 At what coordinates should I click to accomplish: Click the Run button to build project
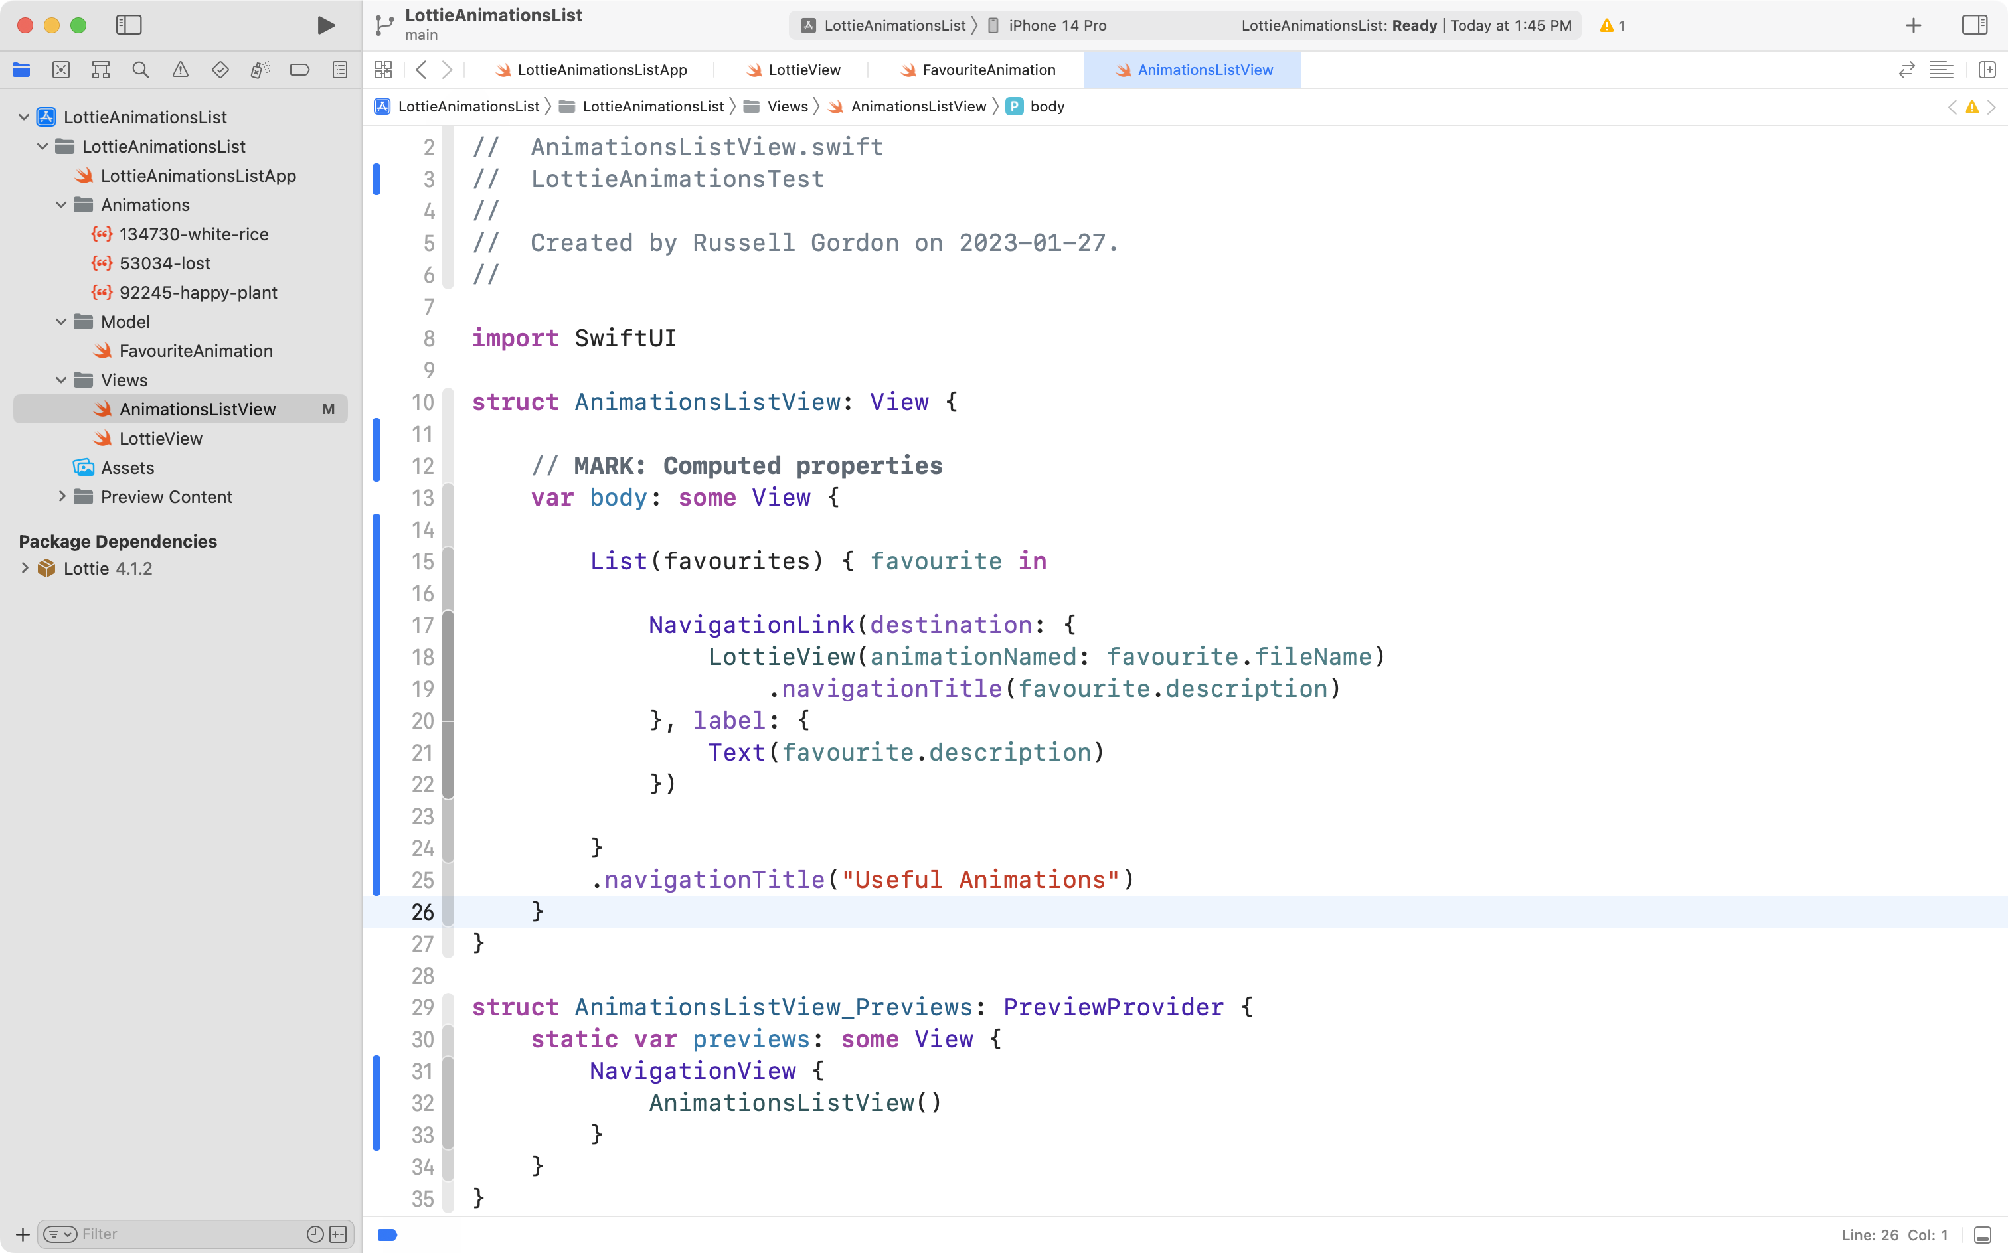click(323, 25)
